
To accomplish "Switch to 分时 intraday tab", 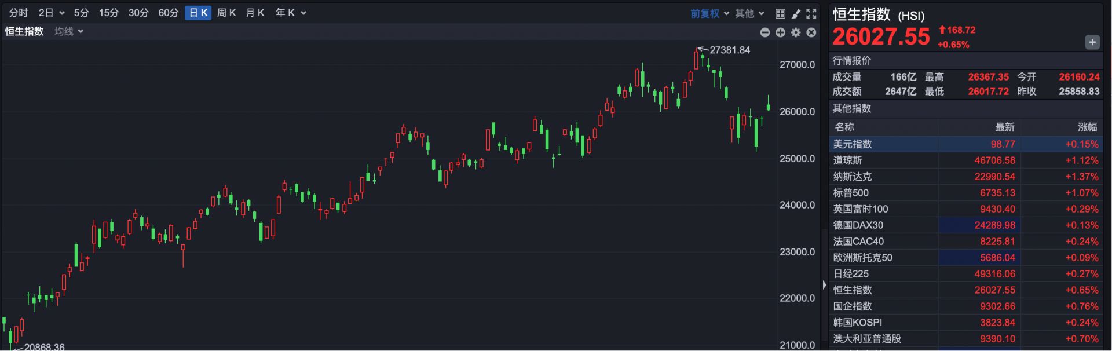I will click(x=19, y=13).
